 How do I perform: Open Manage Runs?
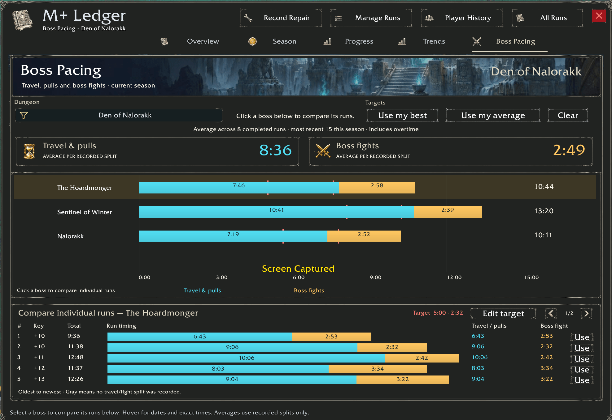click(x=371, y=18)
